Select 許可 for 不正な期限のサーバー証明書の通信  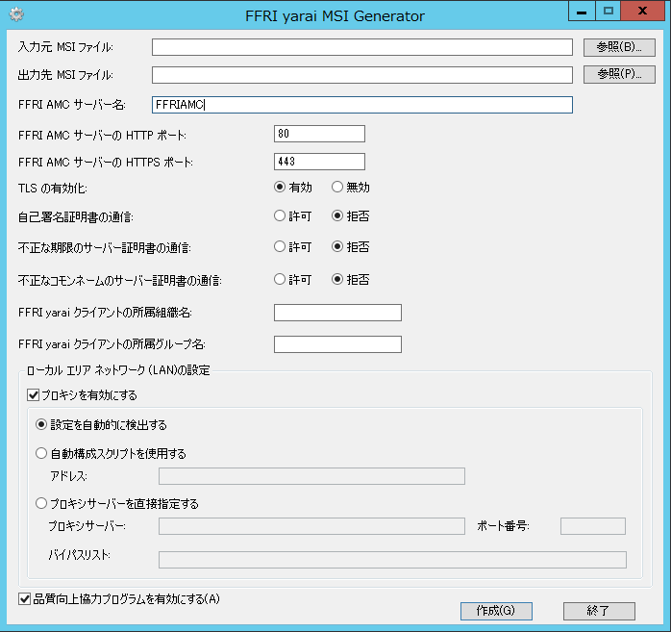coord(280,246)
